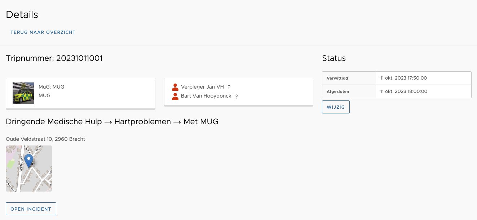Viewport: 477px width, 220px height.
Task: Click the Afgesloten status row label
Action: [x=338, y=91]
